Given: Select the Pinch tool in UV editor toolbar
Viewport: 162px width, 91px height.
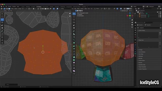Looking at the screenshot, I should [2, 43].
